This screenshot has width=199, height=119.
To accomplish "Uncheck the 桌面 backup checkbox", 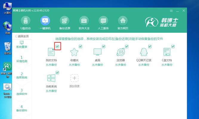I will click(x=104, y=46).
